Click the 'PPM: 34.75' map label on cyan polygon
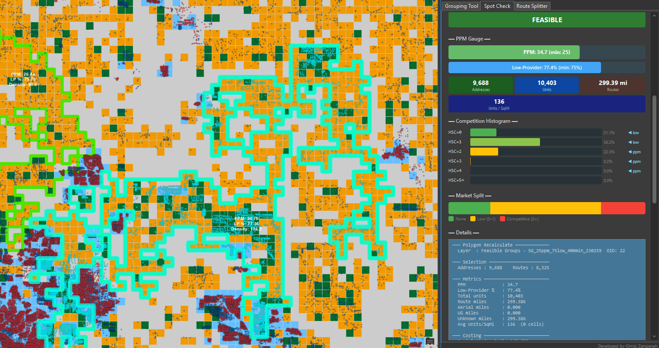 click(x=246, y=219)
